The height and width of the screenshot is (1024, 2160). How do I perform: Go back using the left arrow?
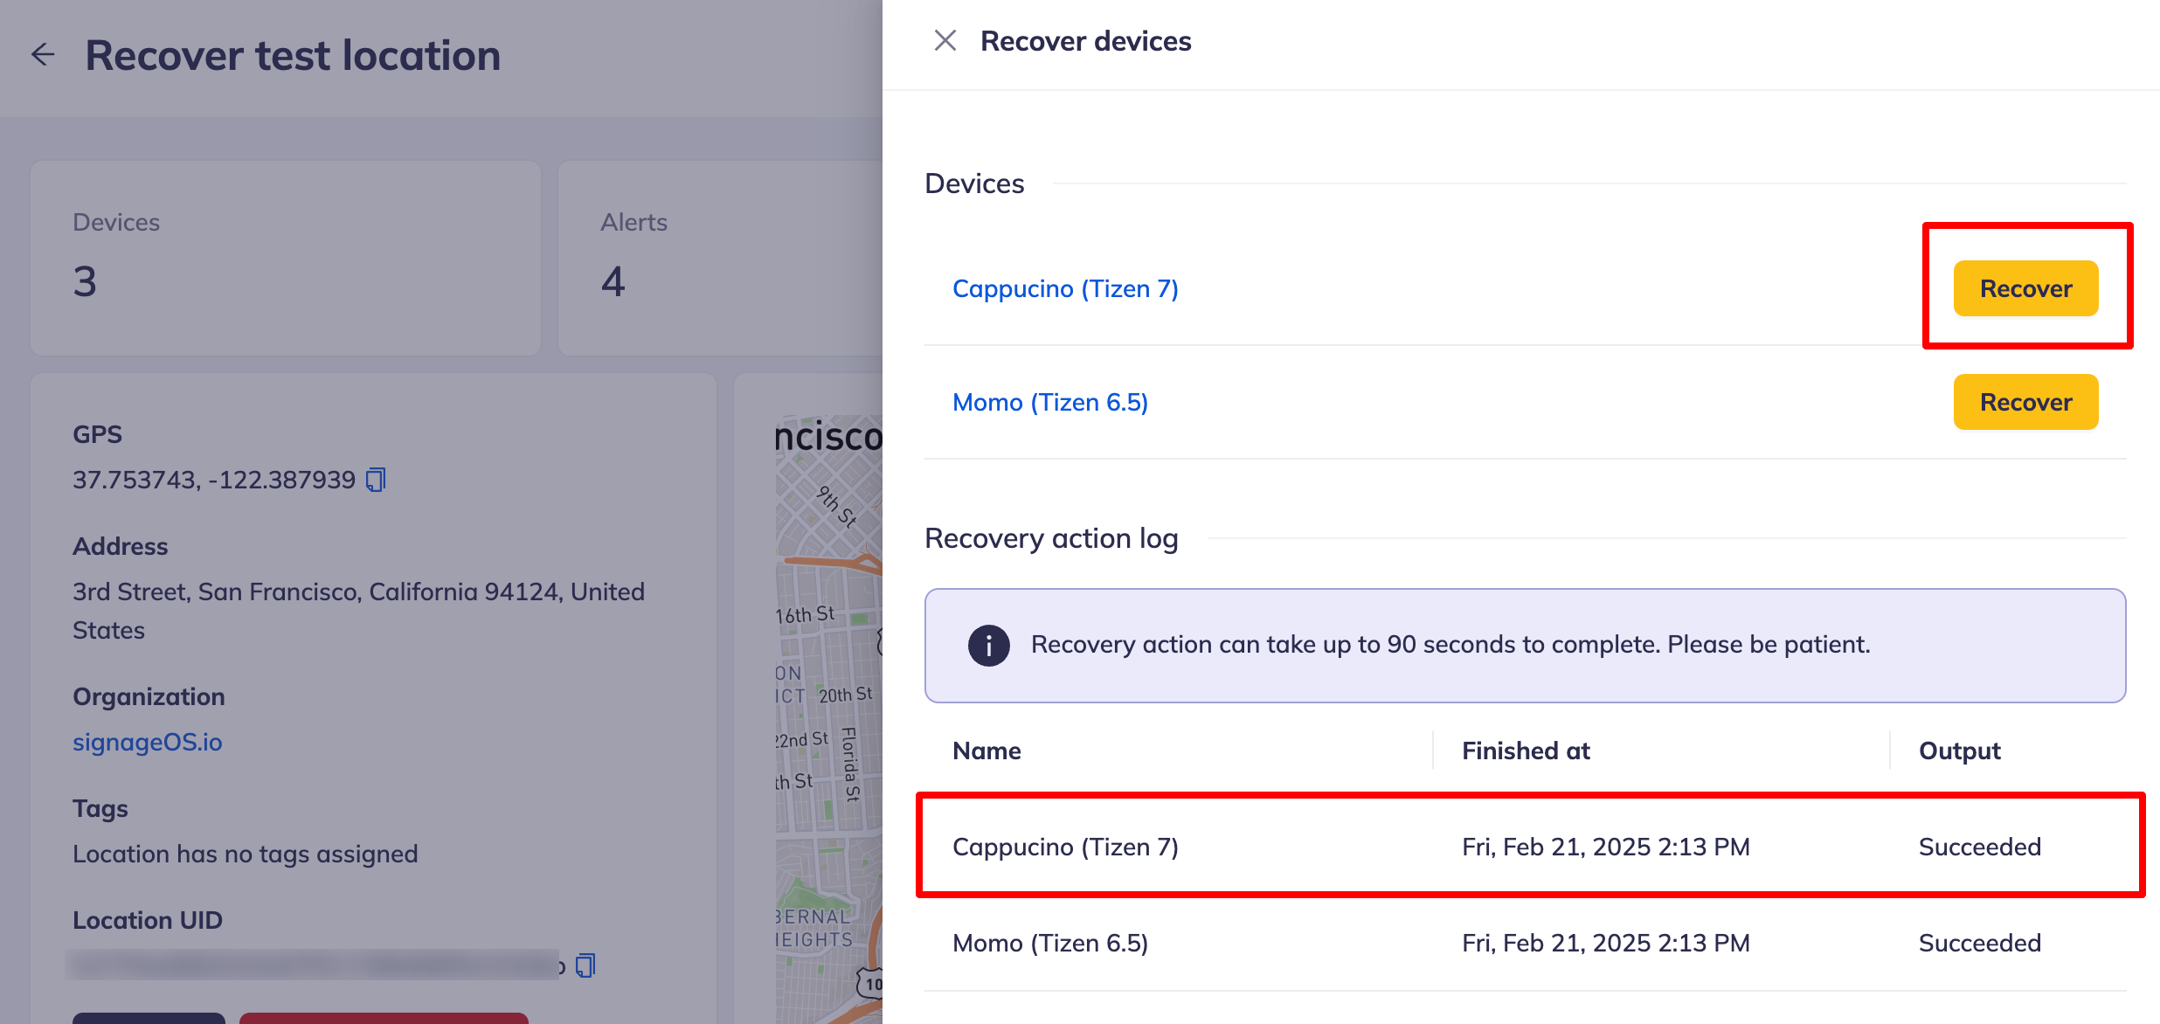(x=43, y=55)
